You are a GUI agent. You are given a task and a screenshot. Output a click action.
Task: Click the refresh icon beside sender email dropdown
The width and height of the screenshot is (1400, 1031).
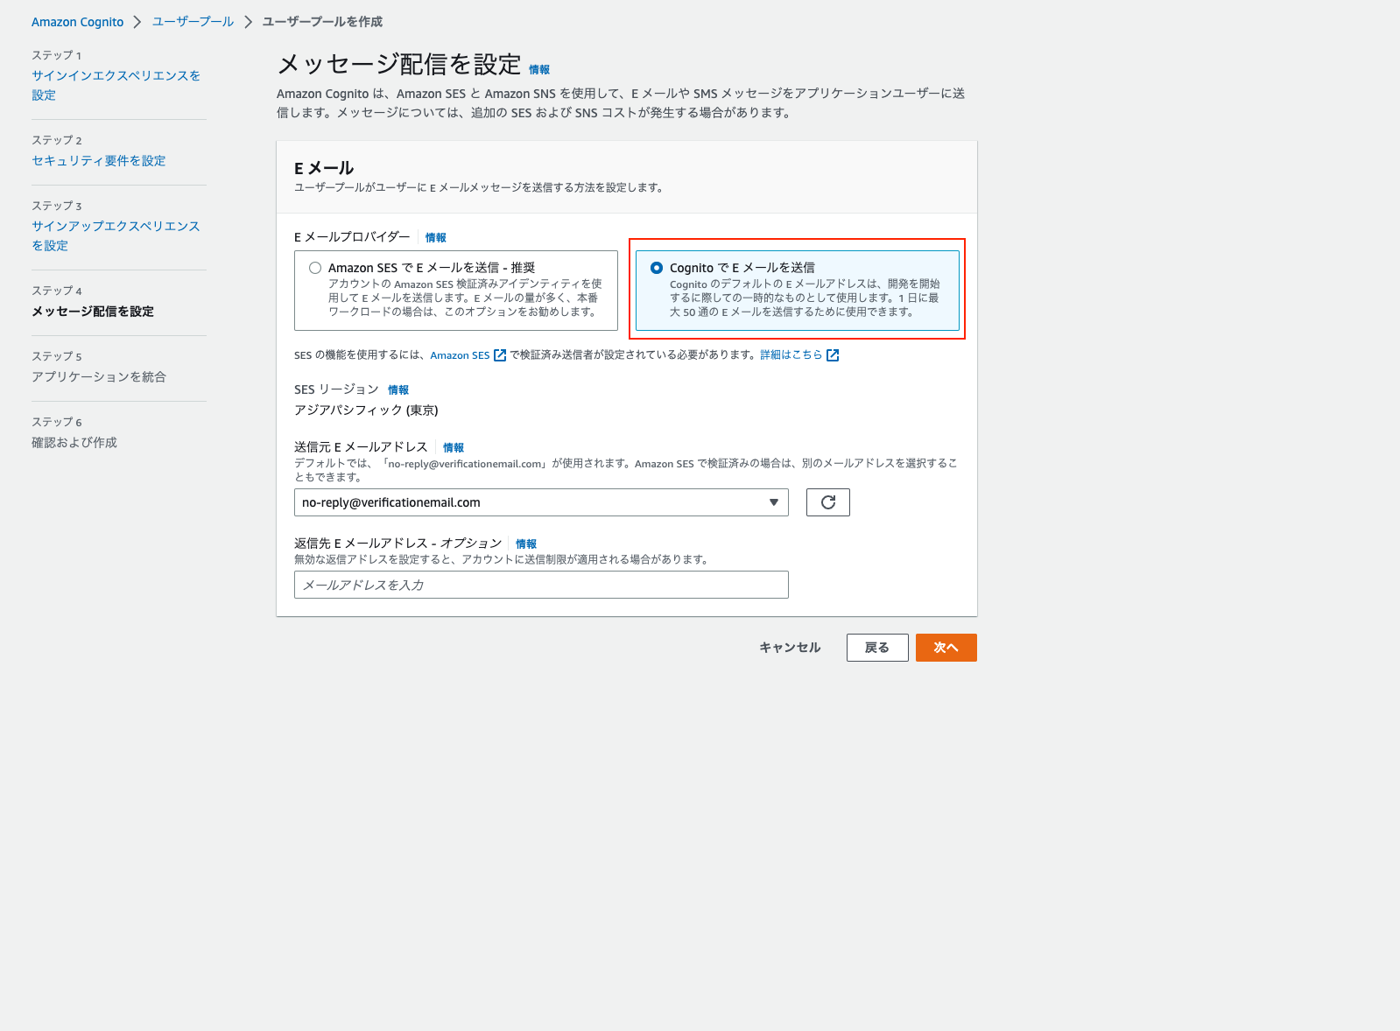pos(827,502)
